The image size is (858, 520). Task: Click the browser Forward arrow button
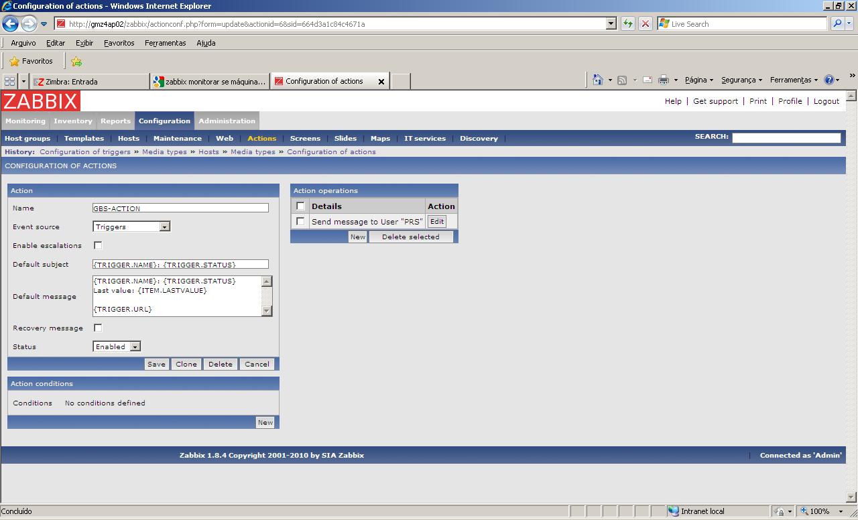pyautogui.click(x=28, y=24)
